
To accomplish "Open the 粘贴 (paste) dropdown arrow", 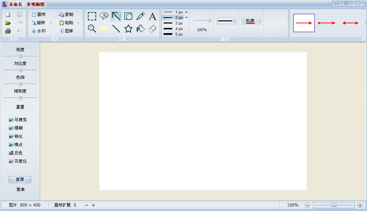I will [78, 23].
